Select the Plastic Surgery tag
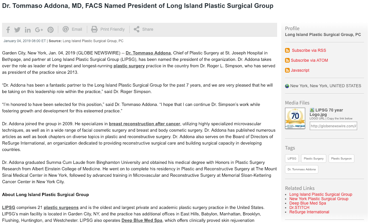The image size is (369, 223). click(313, 158)
